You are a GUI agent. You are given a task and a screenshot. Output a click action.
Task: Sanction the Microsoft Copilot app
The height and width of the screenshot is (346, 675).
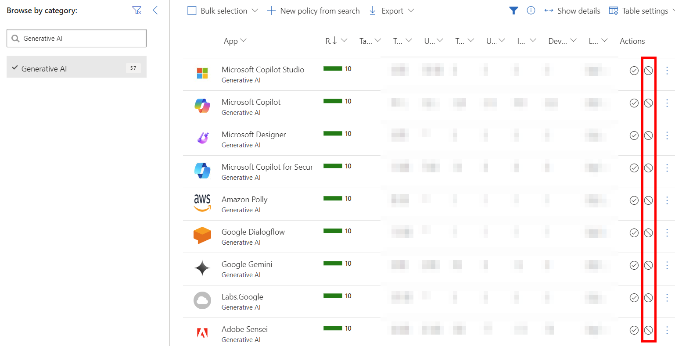pos(634,103)
